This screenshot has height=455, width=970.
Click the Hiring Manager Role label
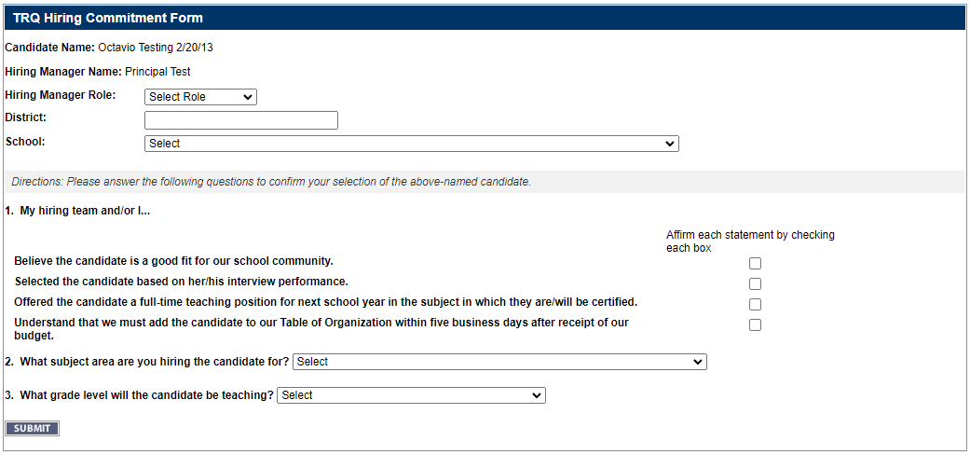(61, 95)
